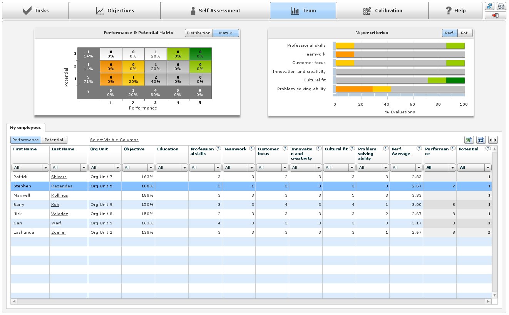Click the orange Problem solving ability bar segment
Viewport: 509px width, 315px height.
click(354, 89)
